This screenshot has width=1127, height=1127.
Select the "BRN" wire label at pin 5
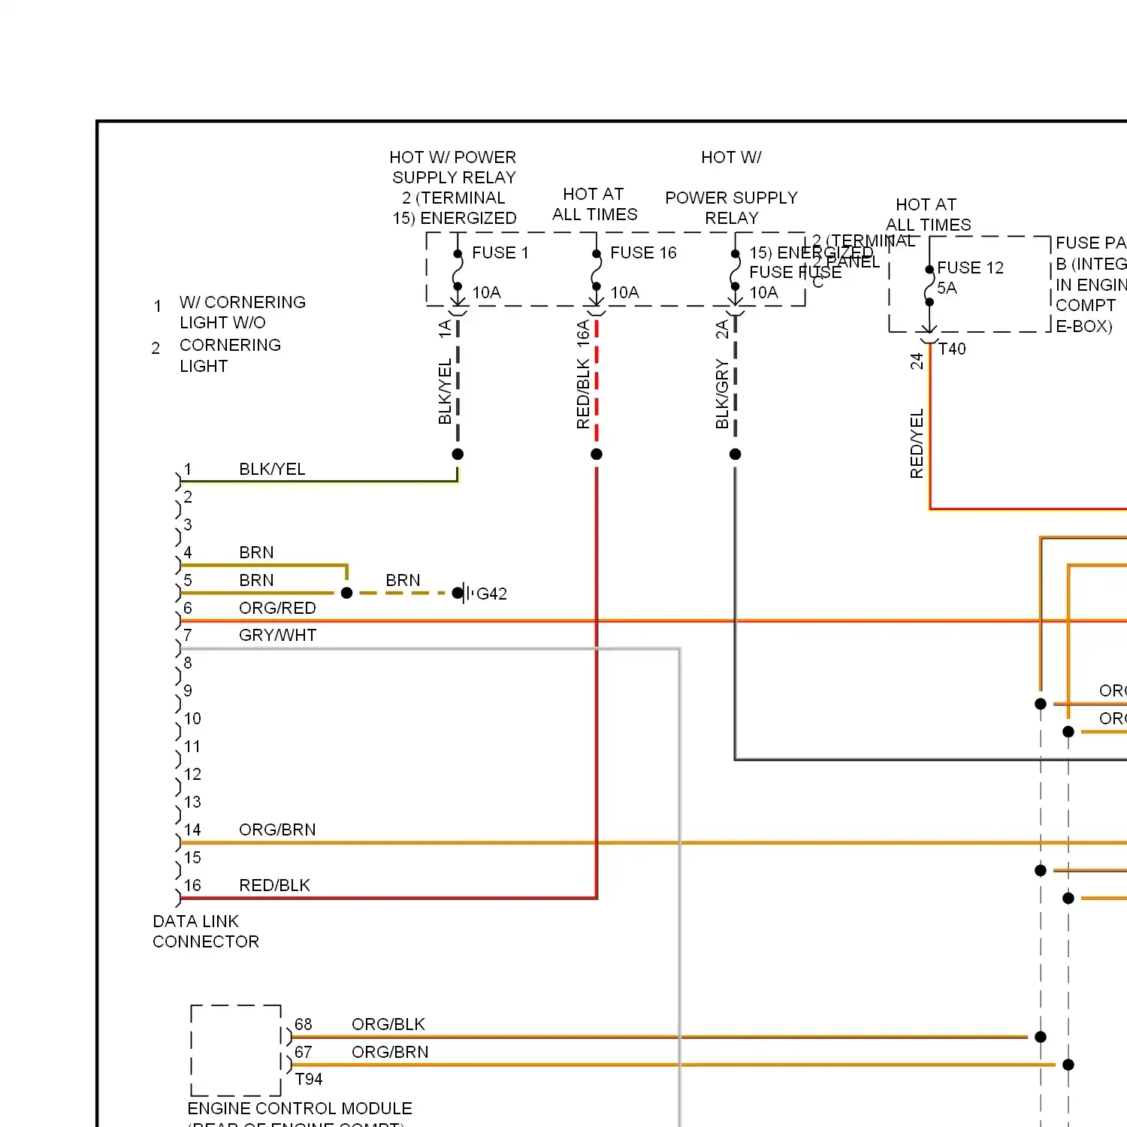pyautogui.click(x=256, y=581)
